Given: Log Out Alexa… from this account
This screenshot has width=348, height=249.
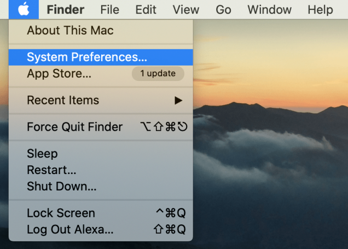Looking at the screenshot, I should 101,229.
